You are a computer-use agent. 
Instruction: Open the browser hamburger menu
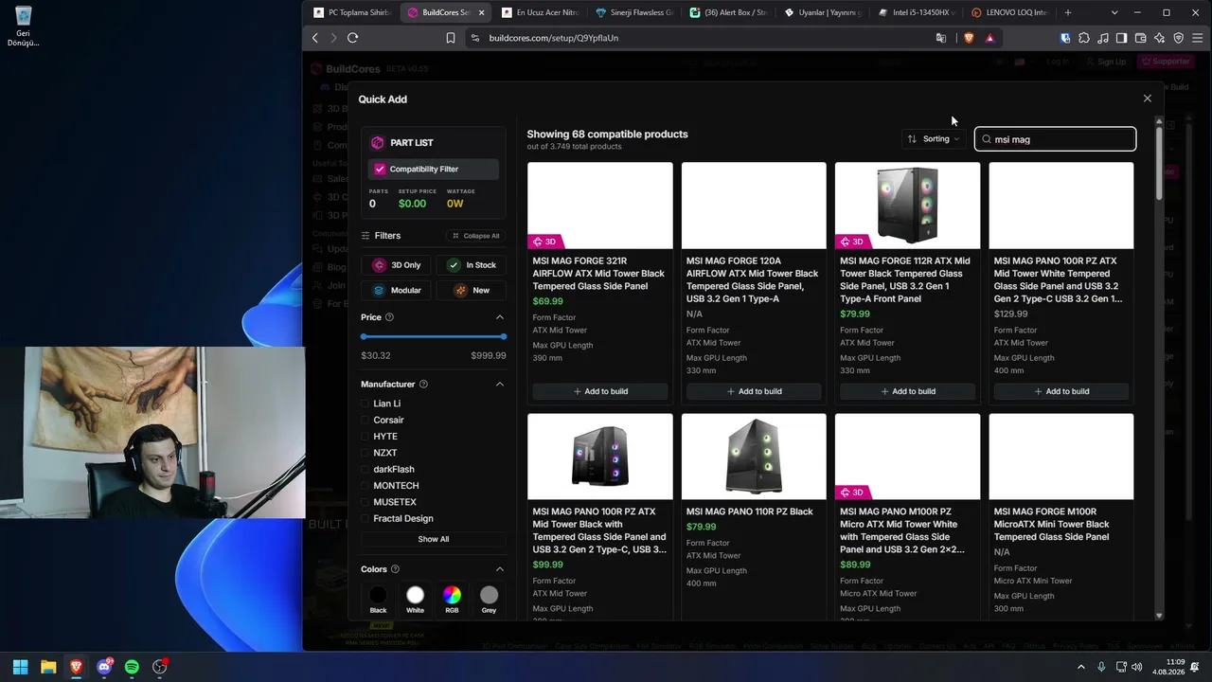click(x=1198, y=38)
